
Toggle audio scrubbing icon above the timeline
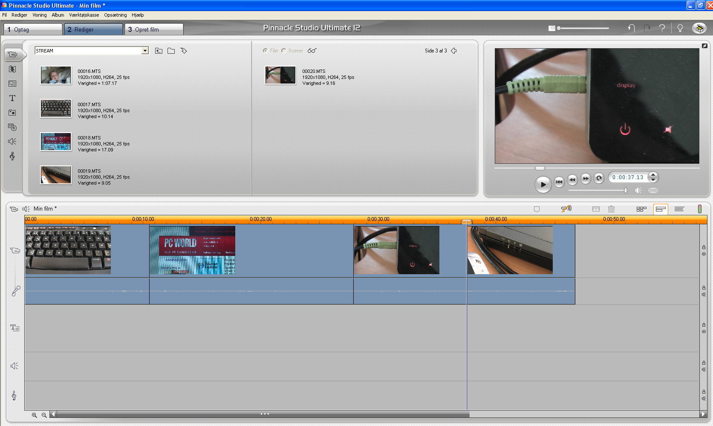pos(566,209)
